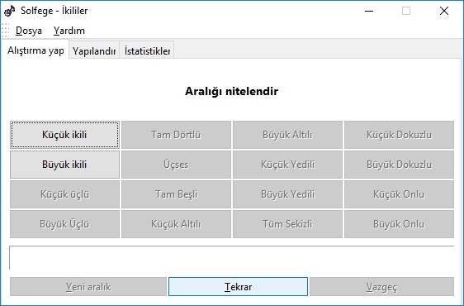Pick the Tam Beşli interval button
464x306 pixels.
coord(176,194)
